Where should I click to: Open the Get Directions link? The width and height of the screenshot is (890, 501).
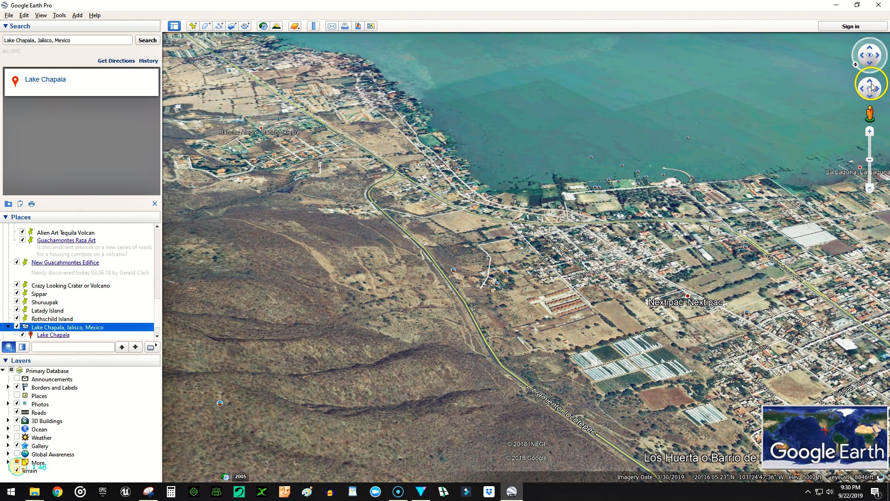pyautogui.click(x=116, y=61)
